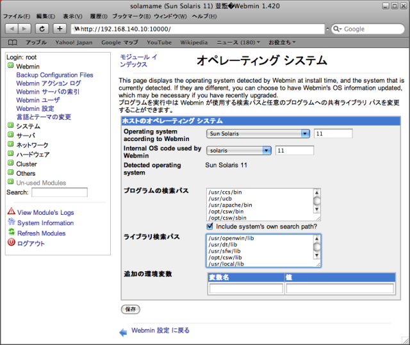This screenshot has height=345, width=410.
Task: Open the solaris internal OS code dropdown
Action: point(239,151)
